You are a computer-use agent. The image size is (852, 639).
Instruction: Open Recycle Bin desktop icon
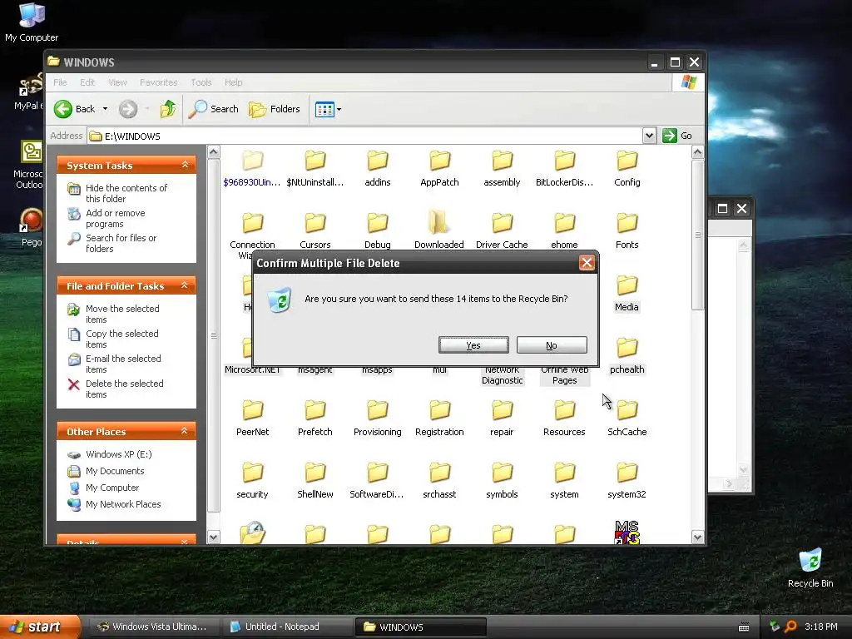pos(810,568)
